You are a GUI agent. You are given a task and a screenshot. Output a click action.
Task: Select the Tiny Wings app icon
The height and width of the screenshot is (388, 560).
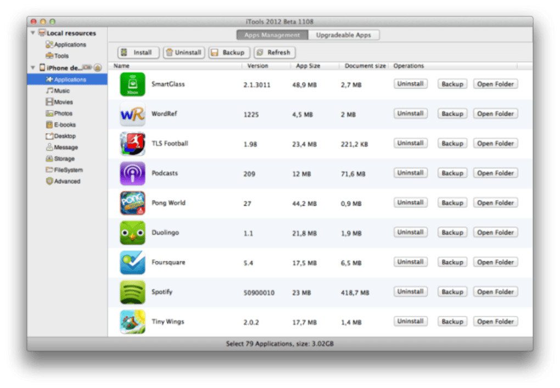[x=132, y=322]
